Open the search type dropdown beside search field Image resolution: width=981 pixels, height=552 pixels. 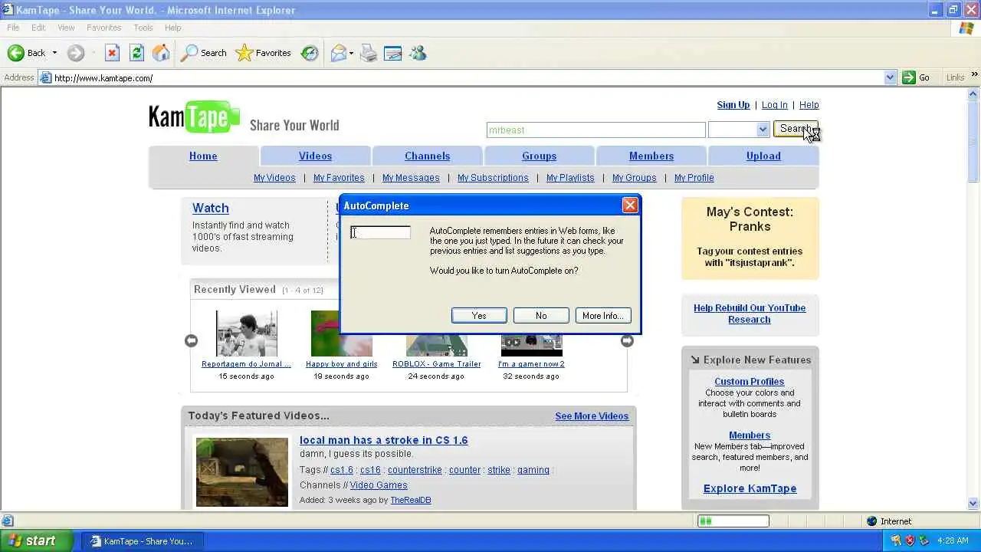pyautogui.click(x=763, y=130)
